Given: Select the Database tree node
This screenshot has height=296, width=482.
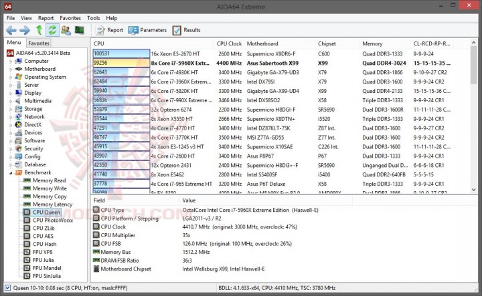Looking at the screenshot, I should click(x=35, y=165).
